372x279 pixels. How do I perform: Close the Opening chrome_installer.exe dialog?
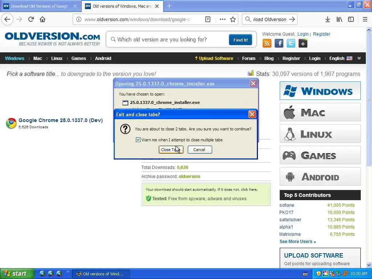pyautogui.click(x=253, y=84)
